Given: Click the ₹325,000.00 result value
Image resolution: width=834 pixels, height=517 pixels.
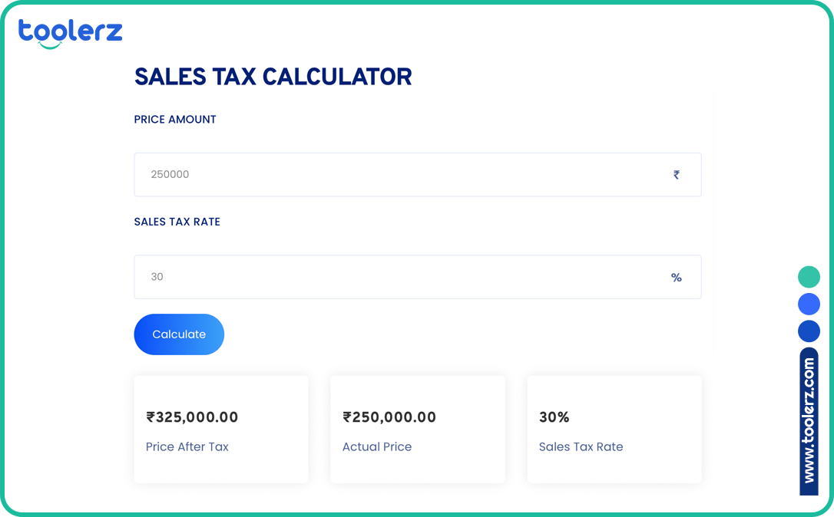Looking at the screenshot, I should tap(192, 417).
